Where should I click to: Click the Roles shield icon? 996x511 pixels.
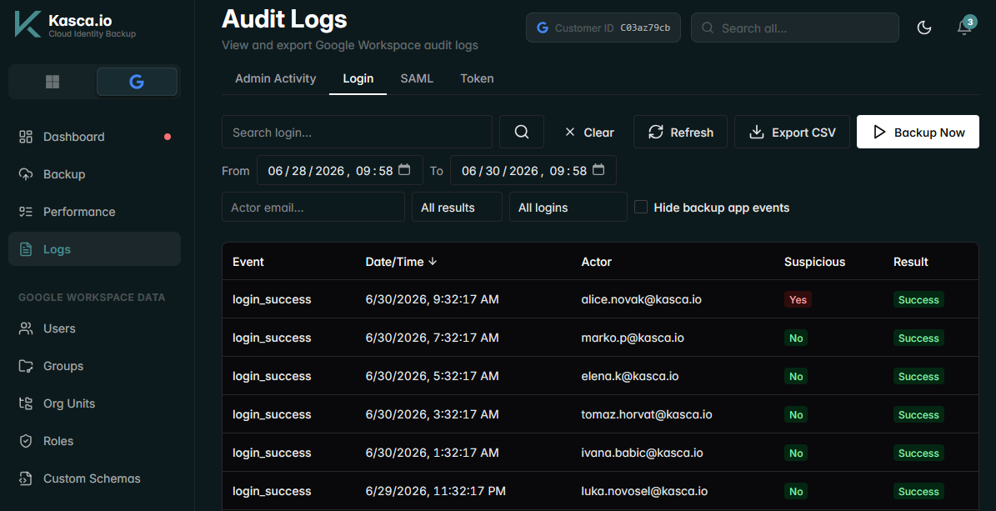pyautogui.click(x=26, y=441)
